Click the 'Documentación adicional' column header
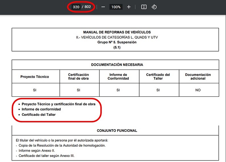This screenshot has width=226, height=162. point(198,77)
